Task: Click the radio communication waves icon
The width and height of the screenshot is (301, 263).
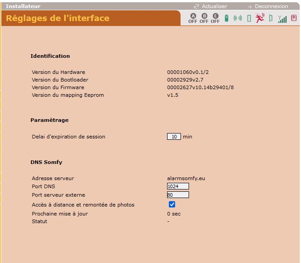Action: click(x=238, y=18)
